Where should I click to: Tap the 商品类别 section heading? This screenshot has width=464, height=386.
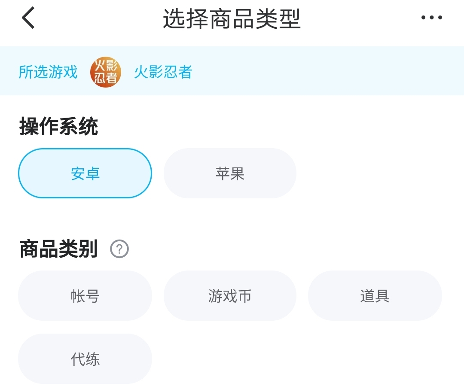[x=59, y=249]
